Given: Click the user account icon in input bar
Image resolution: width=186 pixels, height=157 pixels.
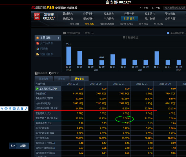Looking at the screenshot, I should (19, 108).
